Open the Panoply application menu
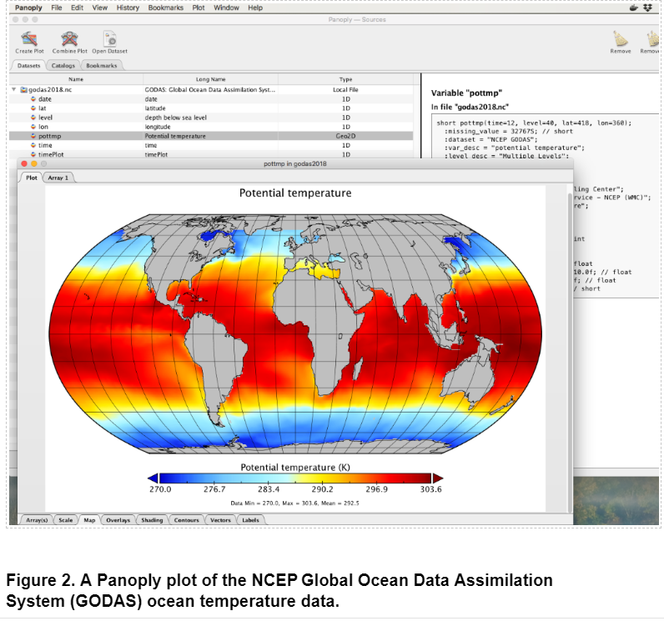Image resolution: width=664 pixels, height=621 pixels. 28,8
